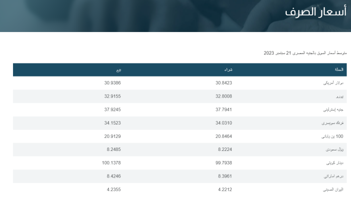Screen dimensions: 351x200
Task: Click the Saudi riyal buy rate 8.2224
Action: click(x=225, y=149)
